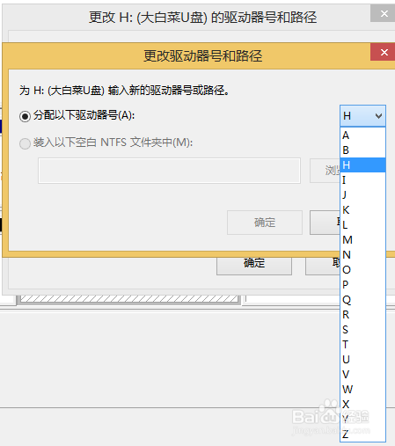
Task: Select drive letter P in dropdown list
Action: point(362,285)
